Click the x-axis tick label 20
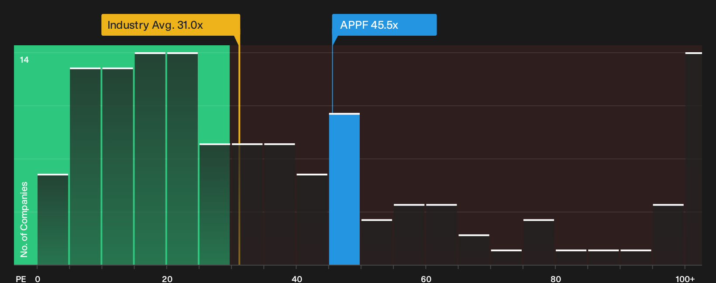 click(x=167, y=279)
